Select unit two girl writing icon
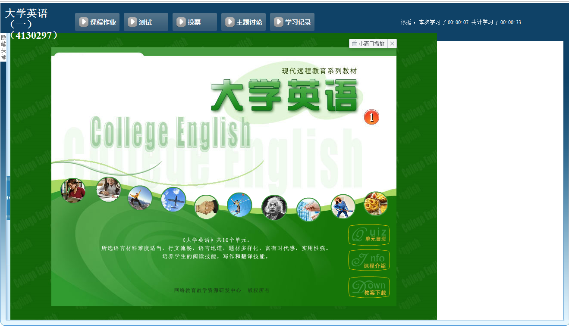569x327 pixels. point(108,189)
